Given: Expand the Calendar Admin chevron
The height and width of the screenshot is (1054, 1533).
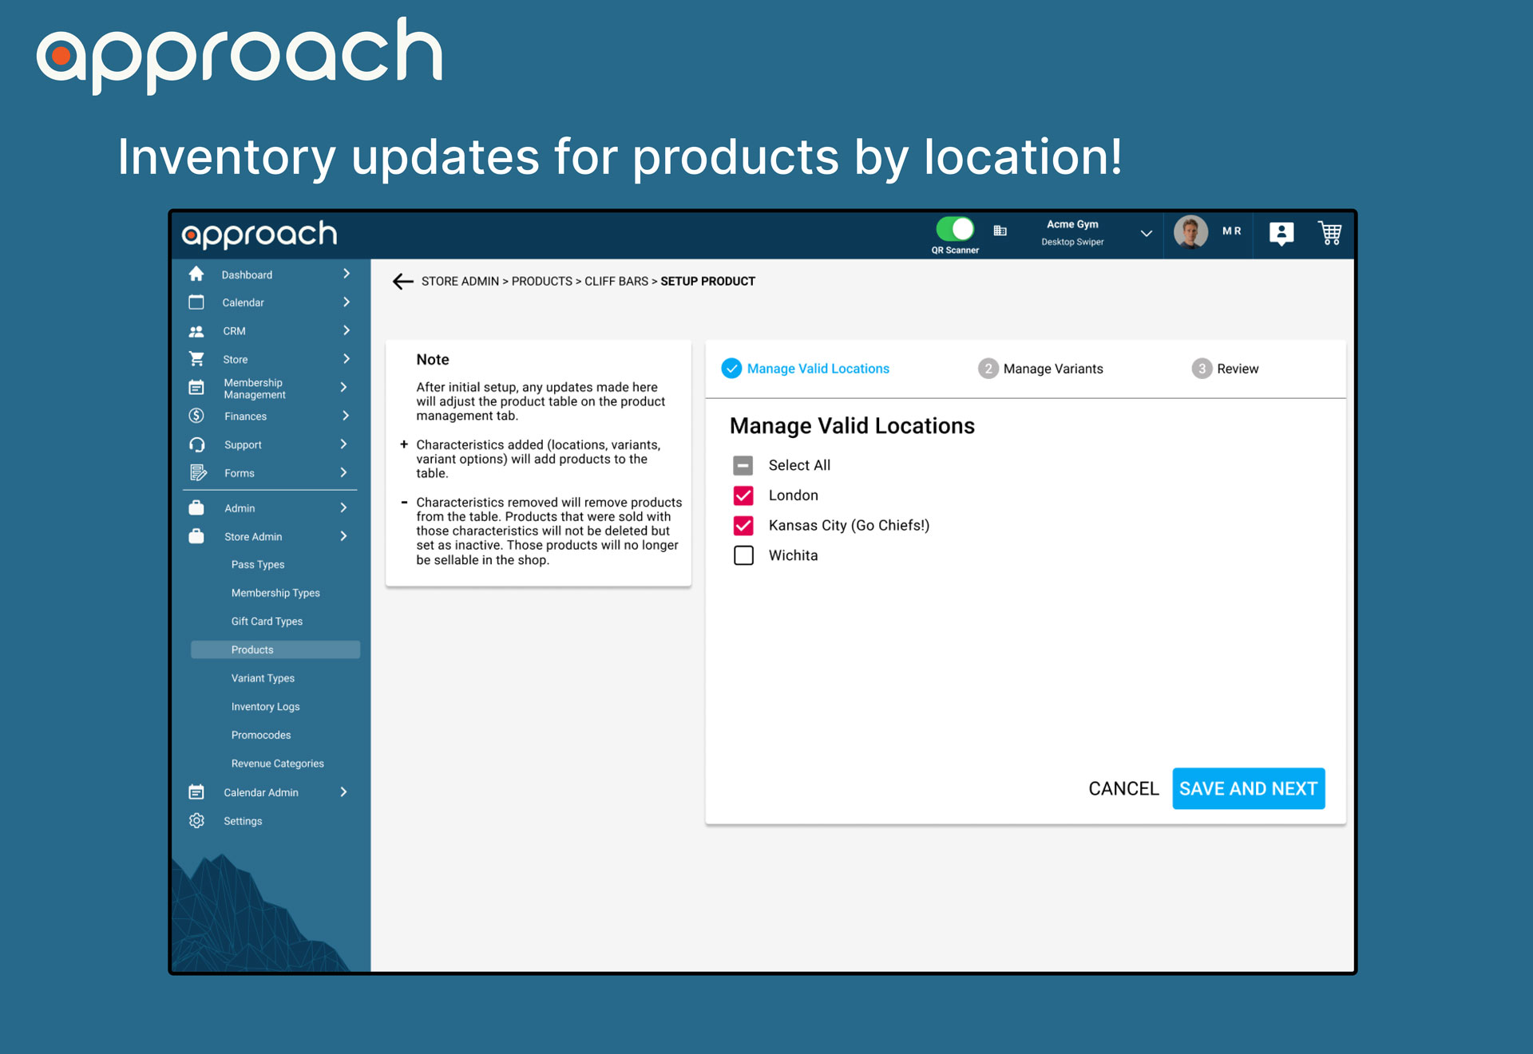Looking at the screenshot, I should tap(343, 791).
